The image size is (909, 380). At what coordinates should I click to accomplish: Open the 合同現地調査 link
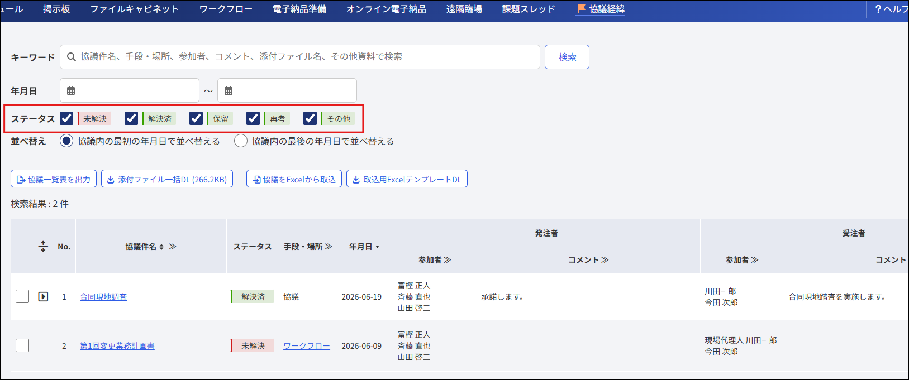pos(103,297)
